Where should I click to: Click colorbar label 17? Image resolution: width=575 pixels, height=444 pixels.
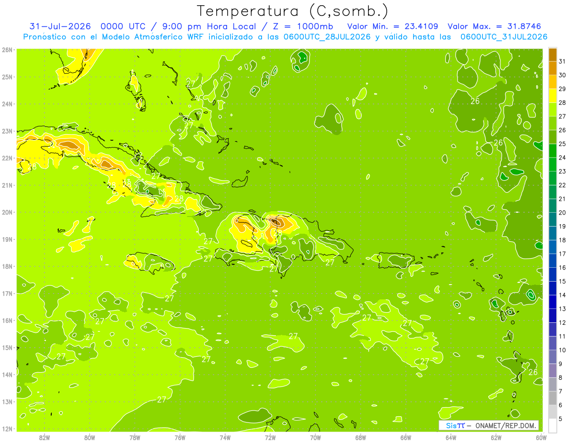[563, 254]
